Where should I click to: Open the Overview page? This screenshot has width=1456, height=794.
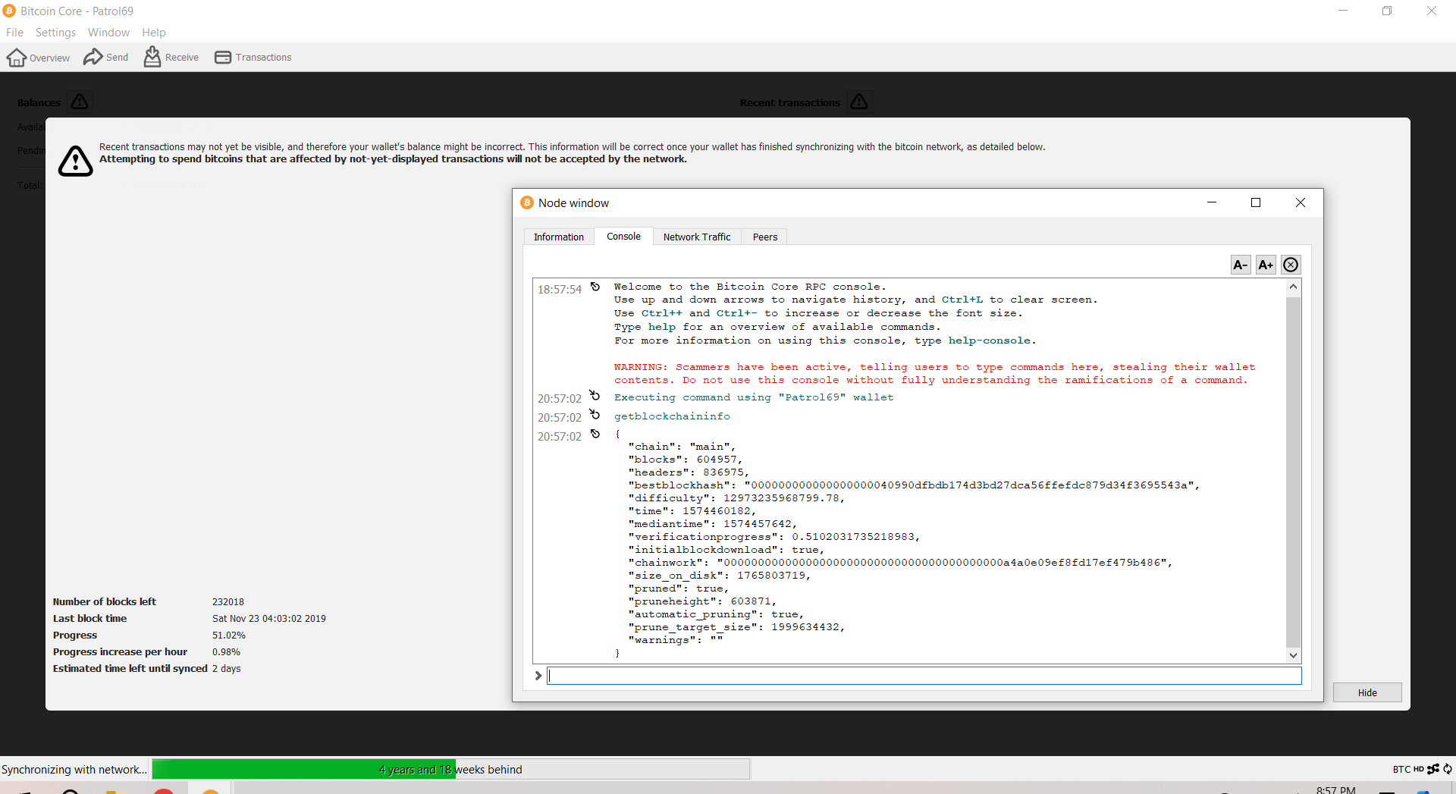click(x=38, y=58)
